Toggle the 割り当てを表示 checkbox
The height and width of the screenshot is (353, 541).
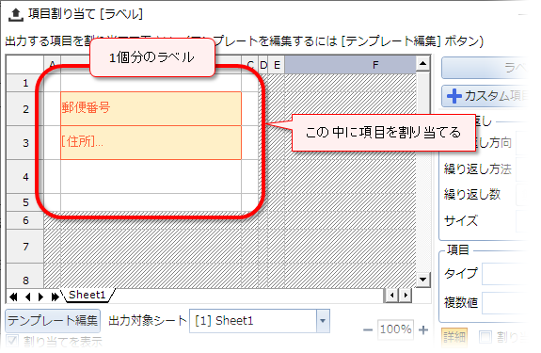click(12, 341)
